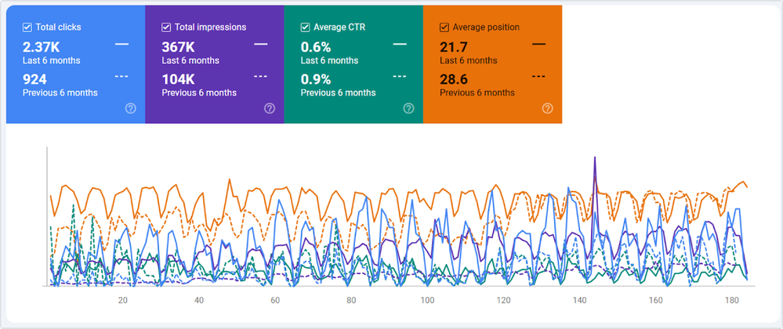Click the 2.37K total clicks value
783x329 pixels.
pyautogui.click(x=40, y=47)
